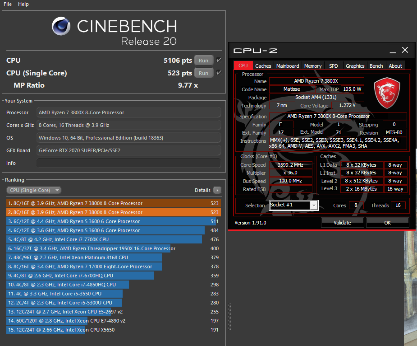Select ranking entry 12 Core i5-5300U

[114, 303]
